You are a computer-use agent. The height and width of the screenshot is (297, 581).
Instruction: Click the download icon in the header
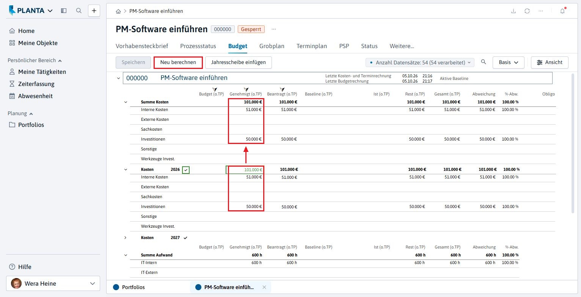(513, 11)
